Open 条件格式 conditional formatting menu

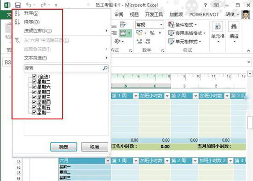[183, 25]
